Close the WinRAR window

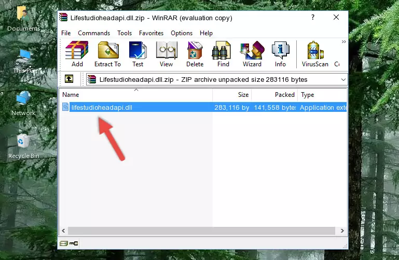[336, 17]
